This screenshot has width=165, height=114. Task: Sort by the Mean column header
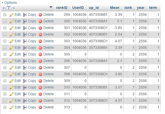pyautogui.click(x=115, y=8)
